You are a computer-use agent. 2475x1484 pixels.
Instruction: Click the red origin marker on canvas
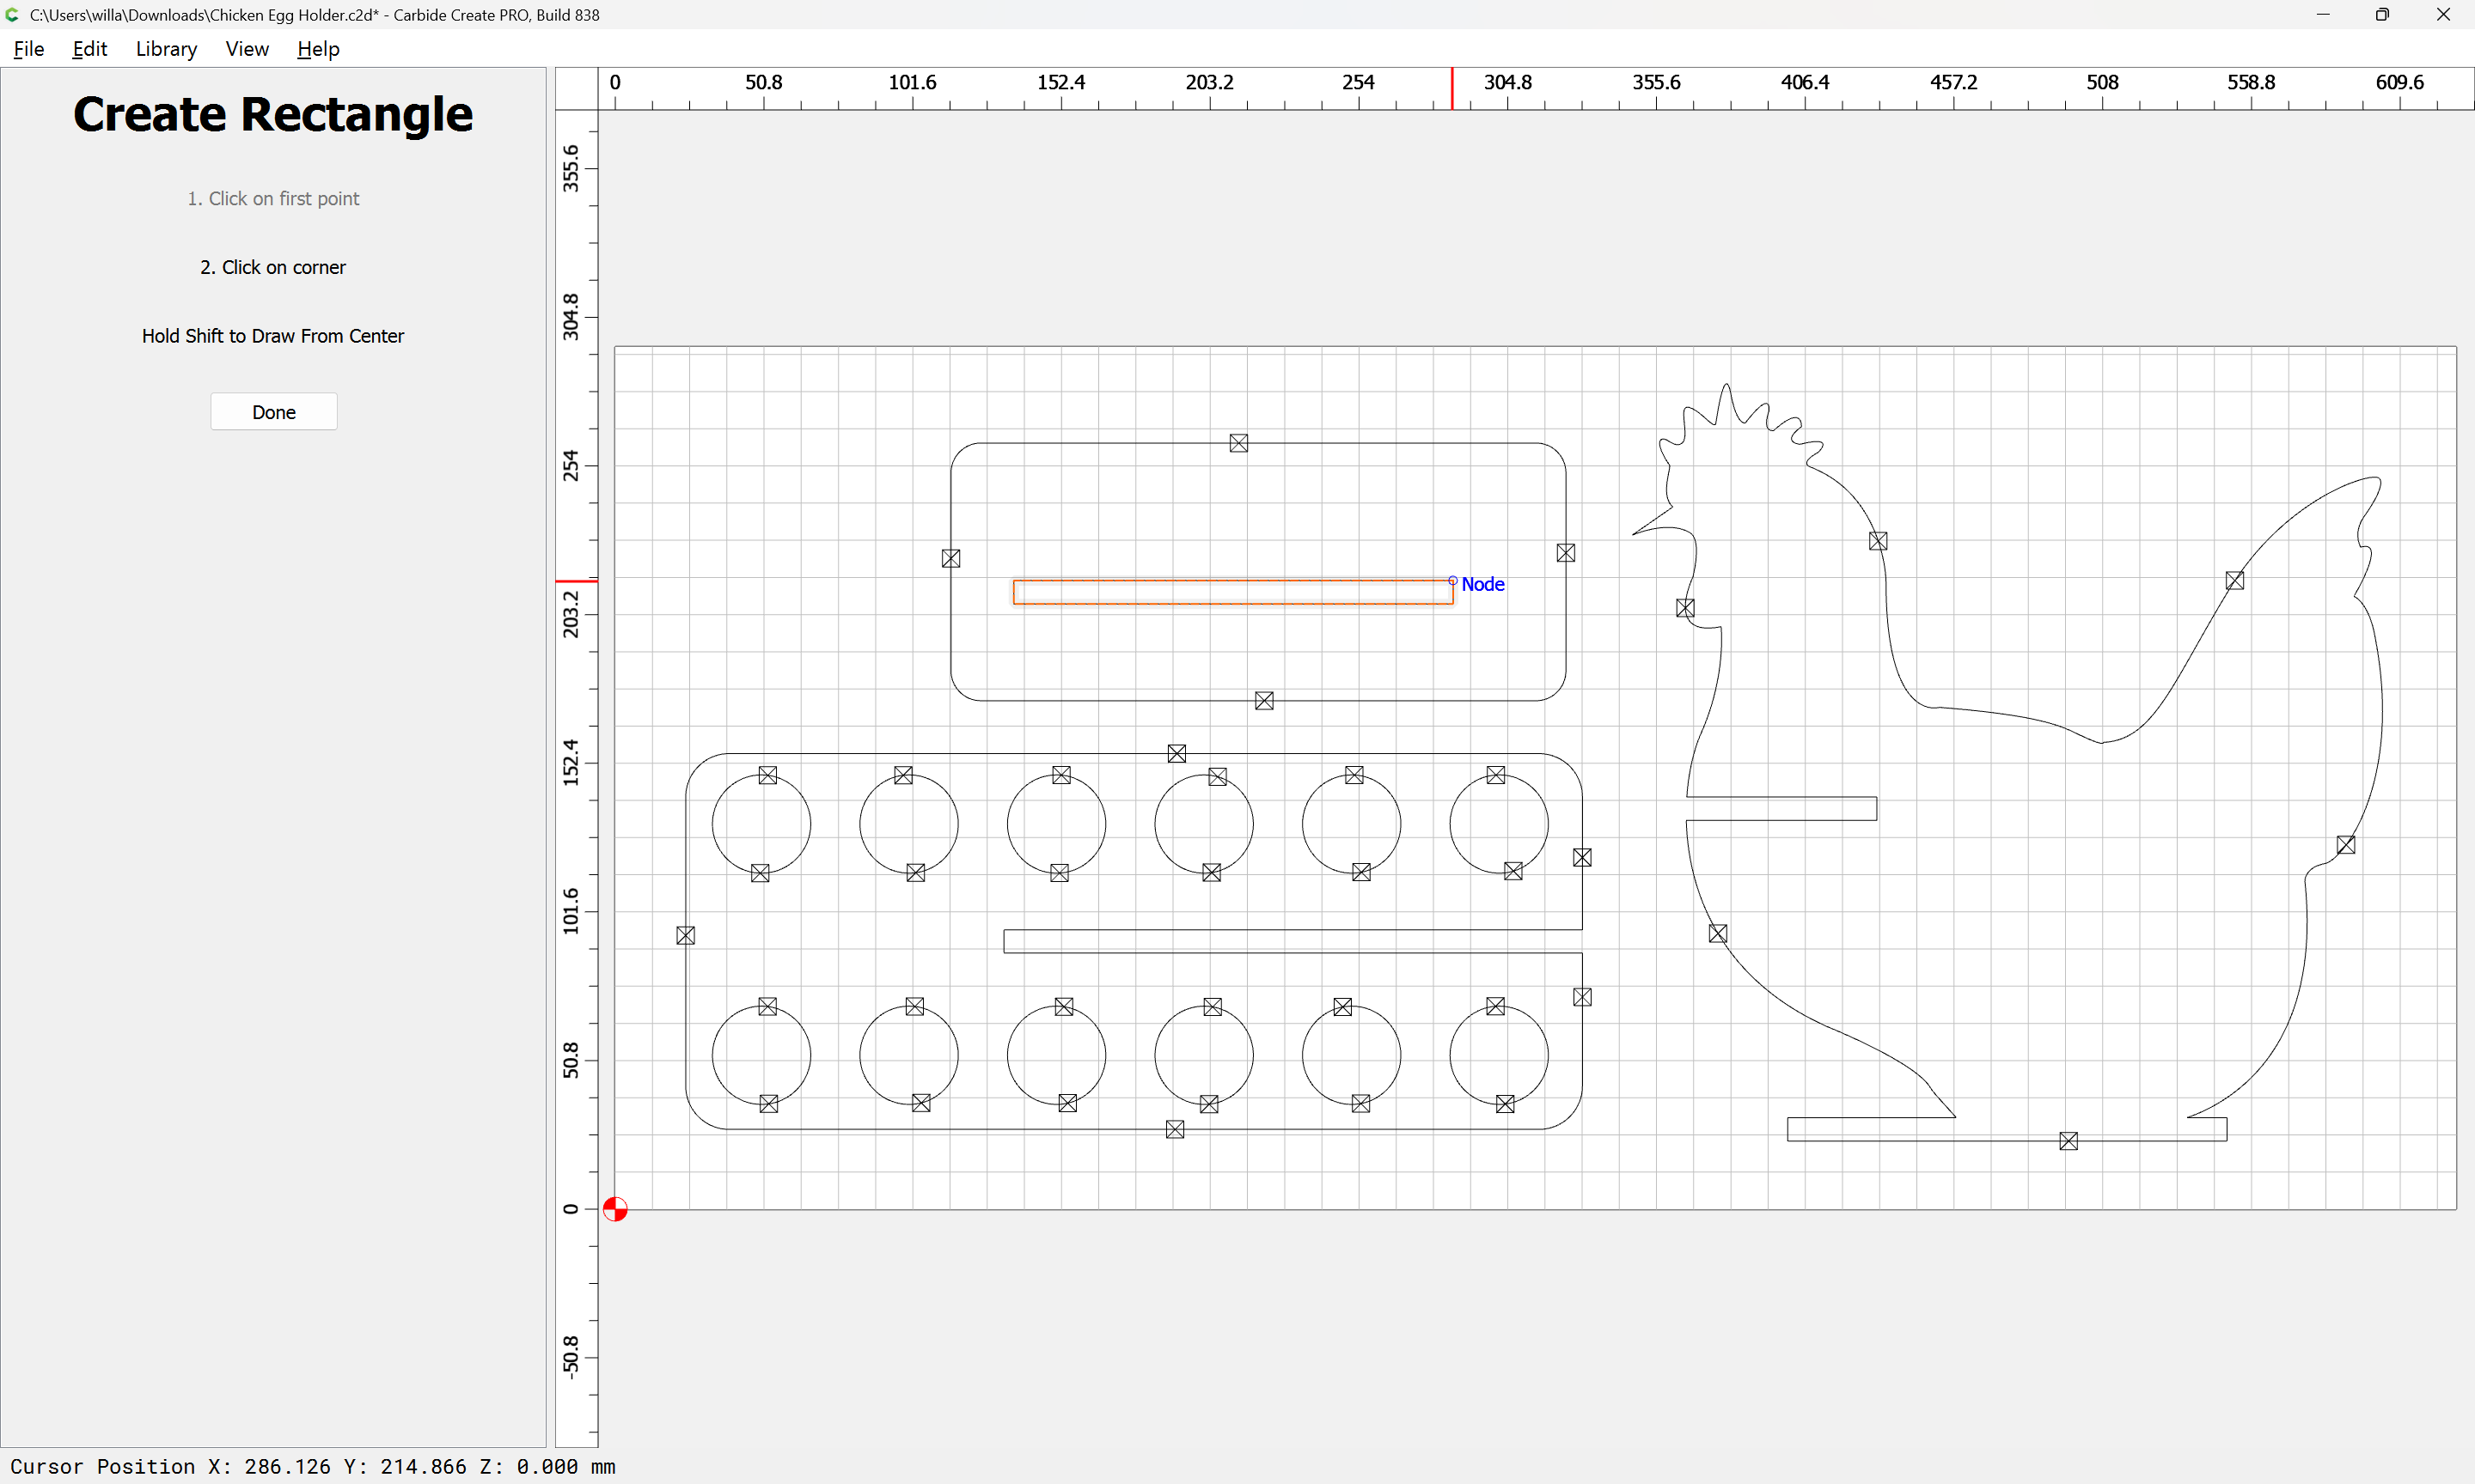pyautogui.click(x=615, y=1209)
